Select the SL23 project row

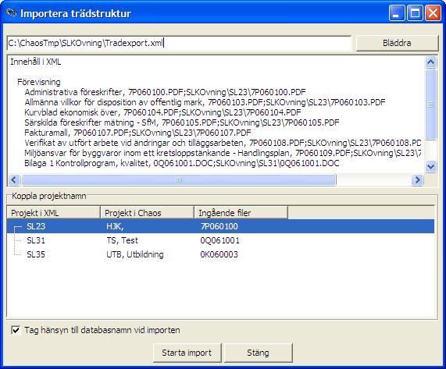pos(220,226)
